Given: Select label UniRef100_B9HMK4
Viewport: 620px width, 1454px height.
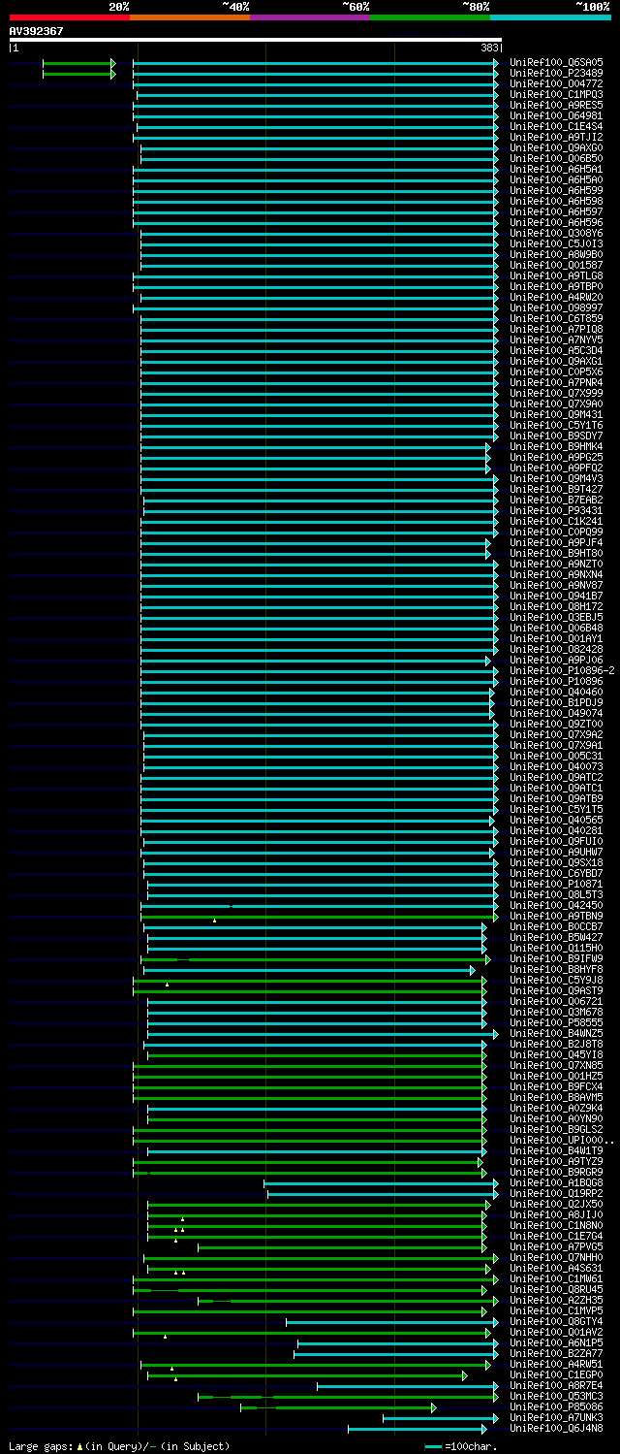Looking at the screenshot, I should [x=556, y=447].
